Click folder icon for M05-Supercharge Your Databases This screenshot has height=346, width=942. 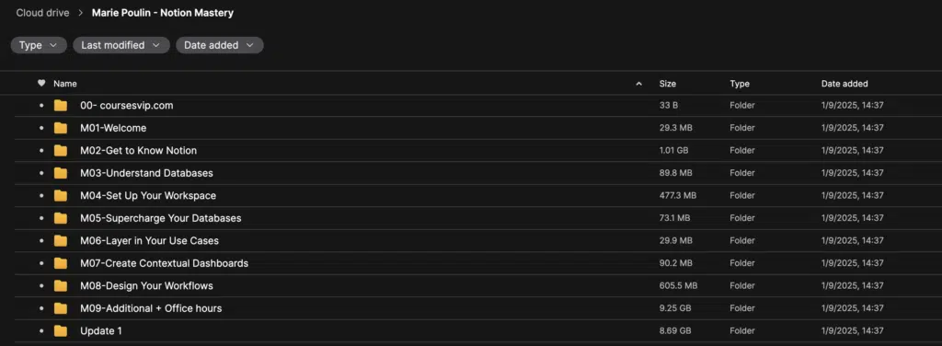[61, 218]
